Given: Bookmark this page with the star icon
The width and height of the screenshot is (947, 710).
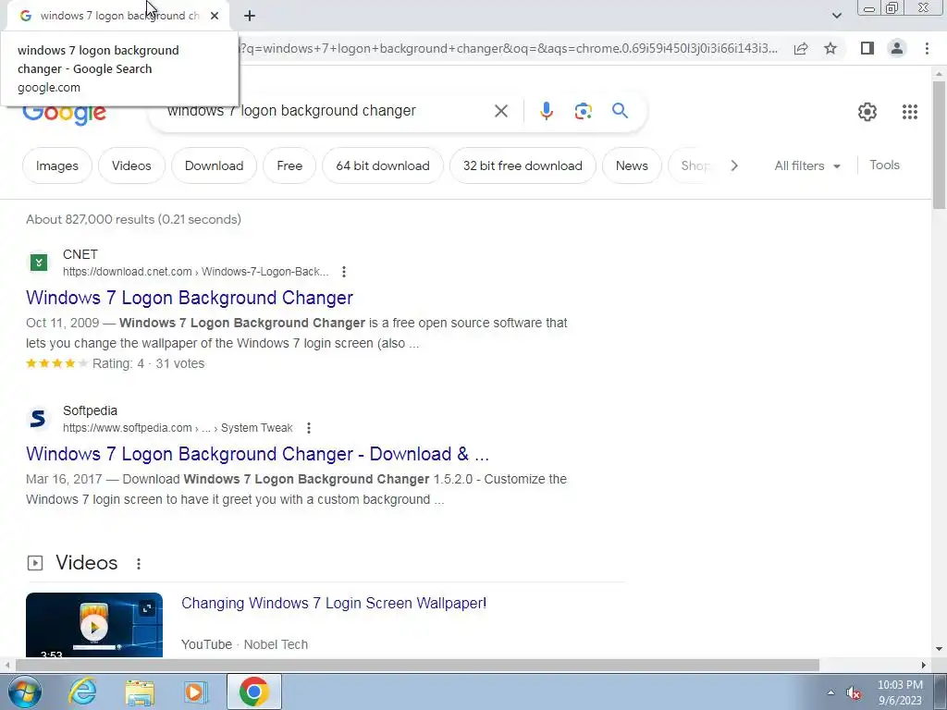Looking at the screenshot, I should [830, 48].
